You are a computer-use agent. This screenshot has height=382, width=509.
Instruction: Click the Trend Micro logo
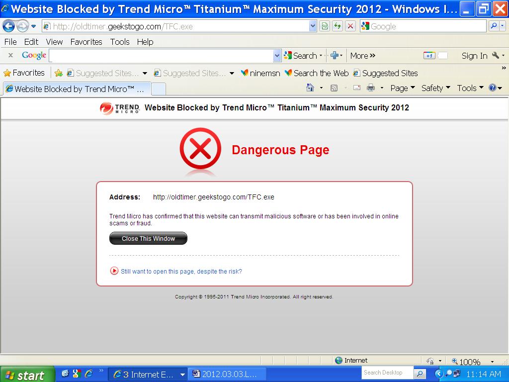120,108
